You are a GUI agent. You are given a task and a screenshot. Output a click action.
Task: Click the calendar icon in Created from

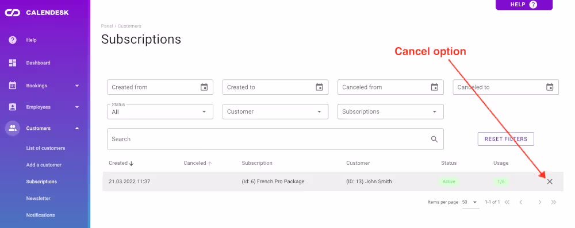tap(204, 87)
